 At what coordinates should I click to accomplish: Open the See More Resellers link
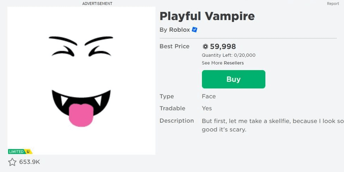coord(223,63)
